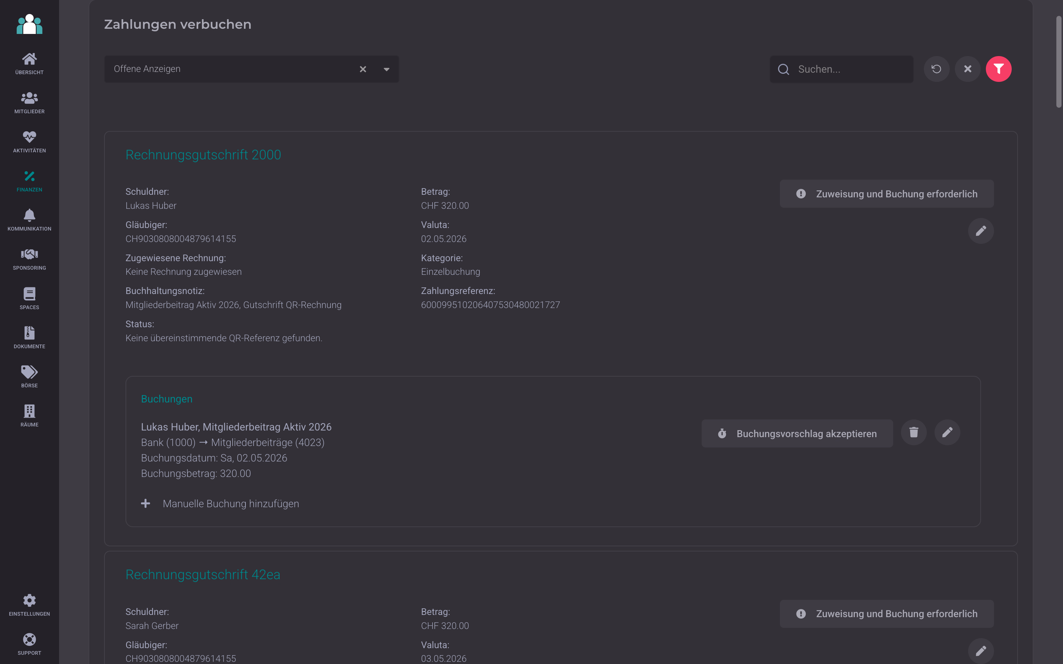Select the Schuldner name Sarah Gerber
This screenshot has height=664, width=1063.
[152, 626]
